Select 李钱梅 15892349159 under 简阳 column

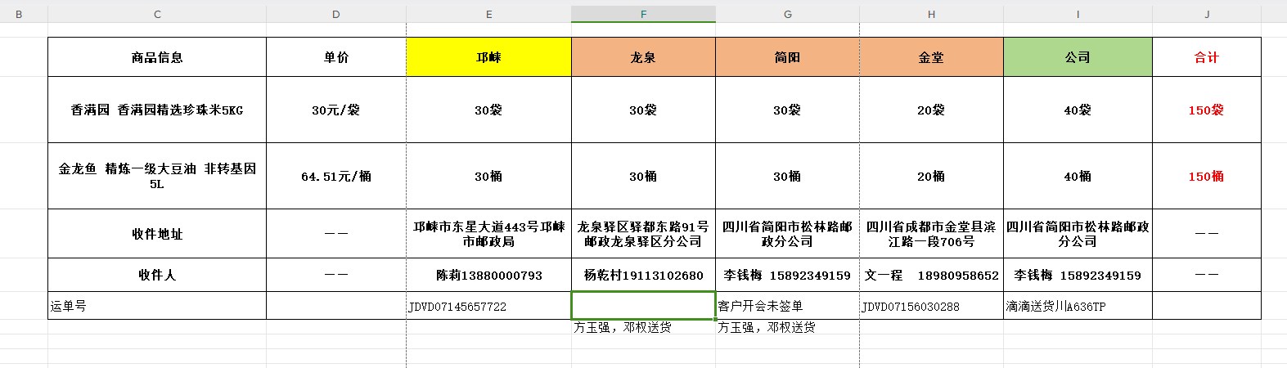[x=787, y=275]
